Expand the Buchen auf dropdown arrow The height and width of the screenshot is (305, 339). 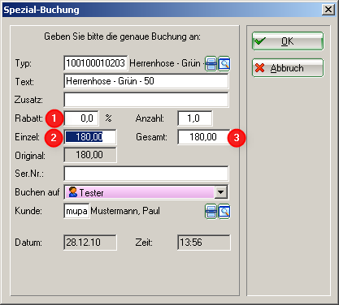click(221, 192)
